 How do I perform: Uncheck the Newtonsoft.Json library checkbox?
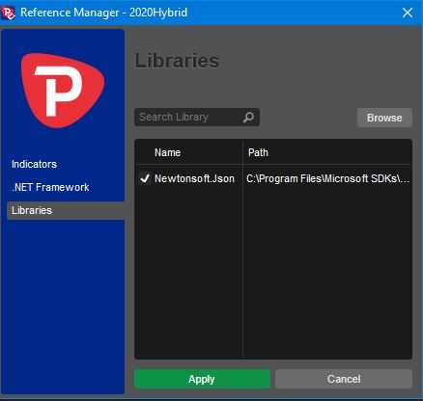click(x=145, y=178)
